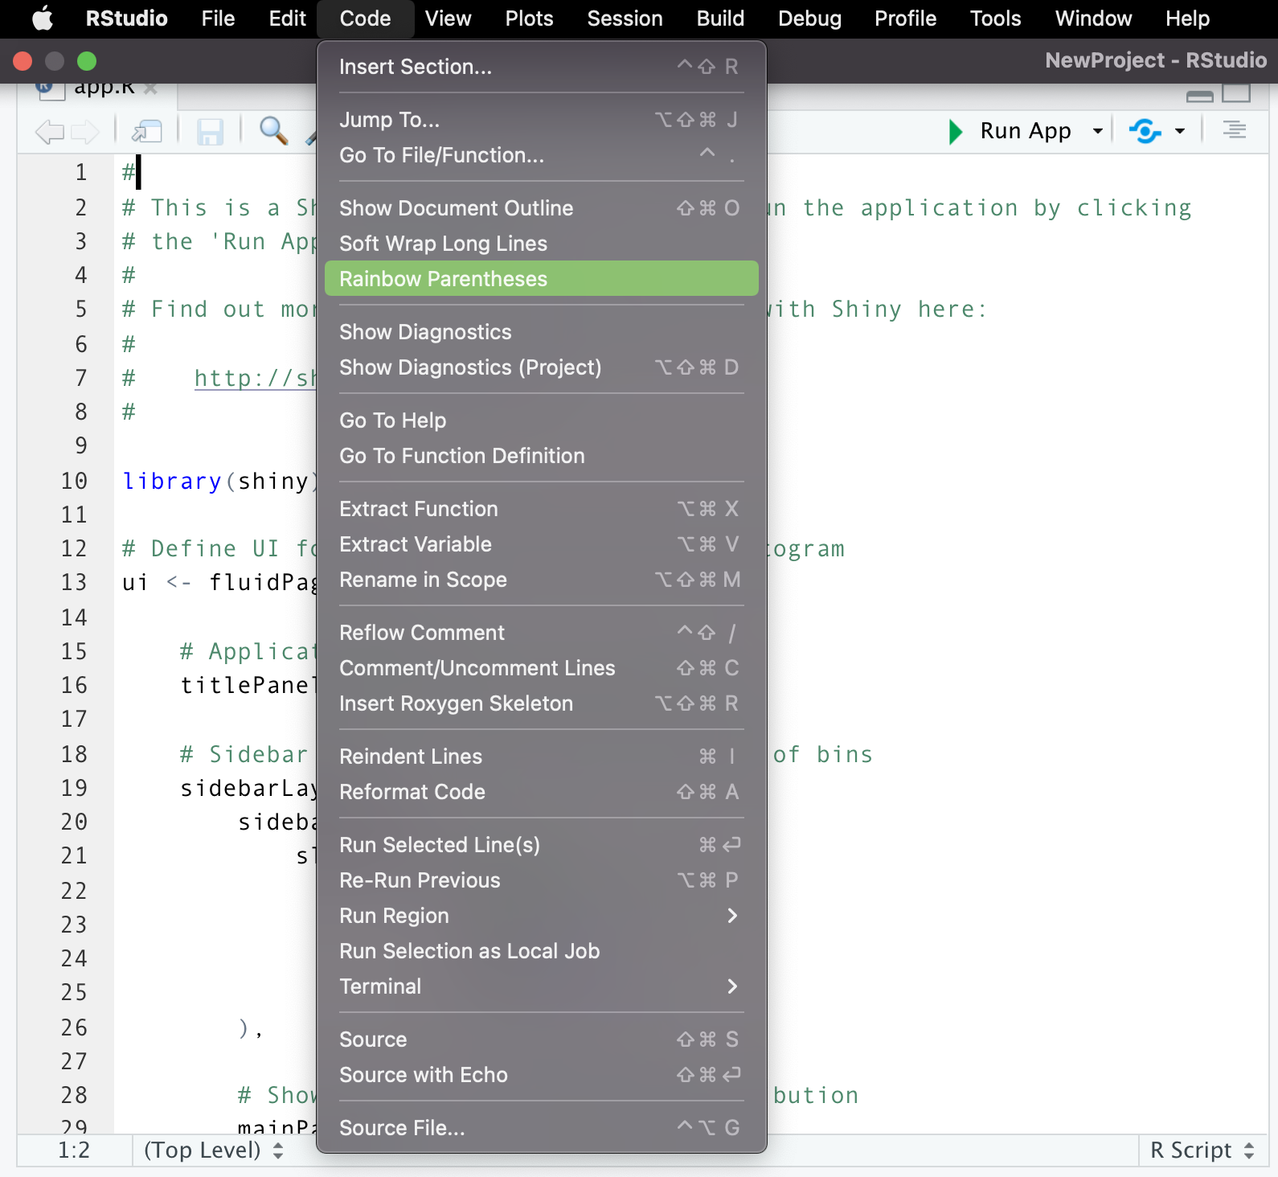Open the Debug menu
The height and width of the screenshot is (1177, 1278).
pos(809,18)
